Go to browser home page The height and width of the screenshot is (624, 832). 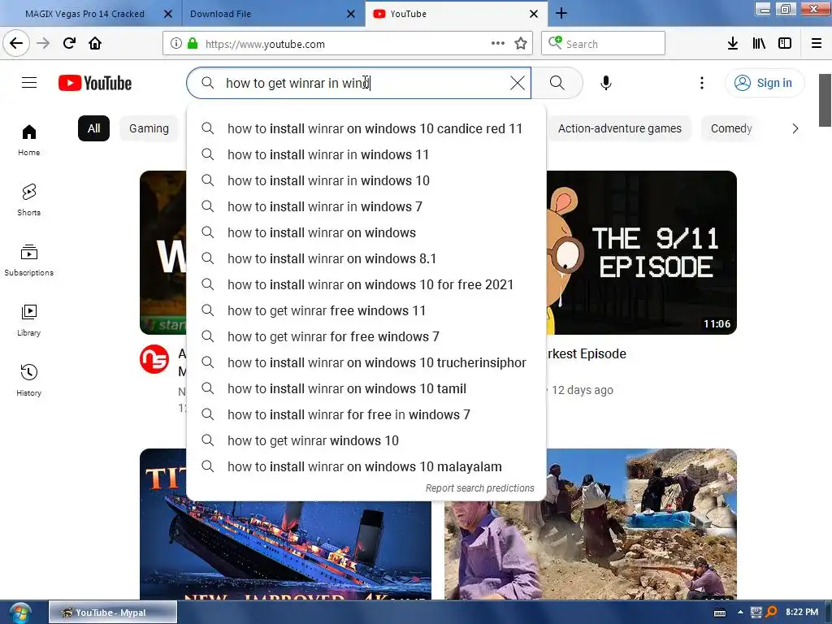coord(95,43)
